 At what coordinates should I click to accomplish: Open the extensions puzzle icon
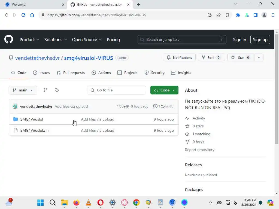pyautogui.click(x=238, y=15)
